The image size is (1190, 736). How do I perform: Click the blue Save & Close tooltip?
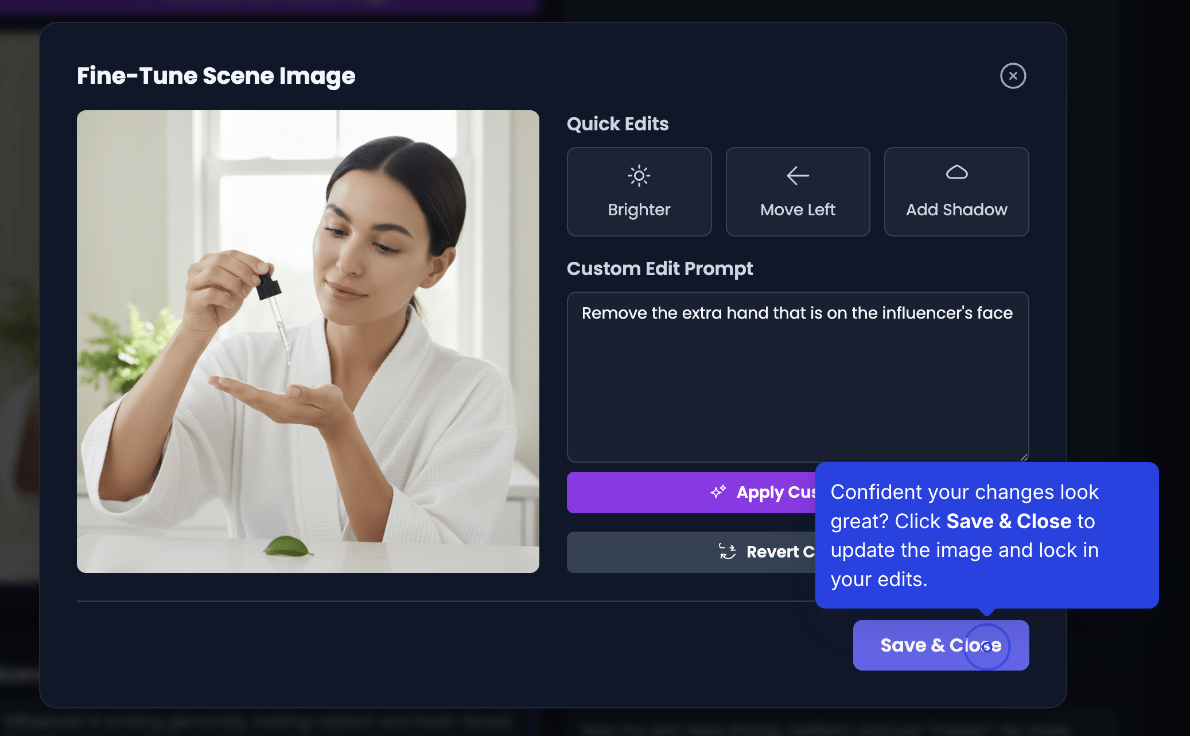tap(986, 535)
